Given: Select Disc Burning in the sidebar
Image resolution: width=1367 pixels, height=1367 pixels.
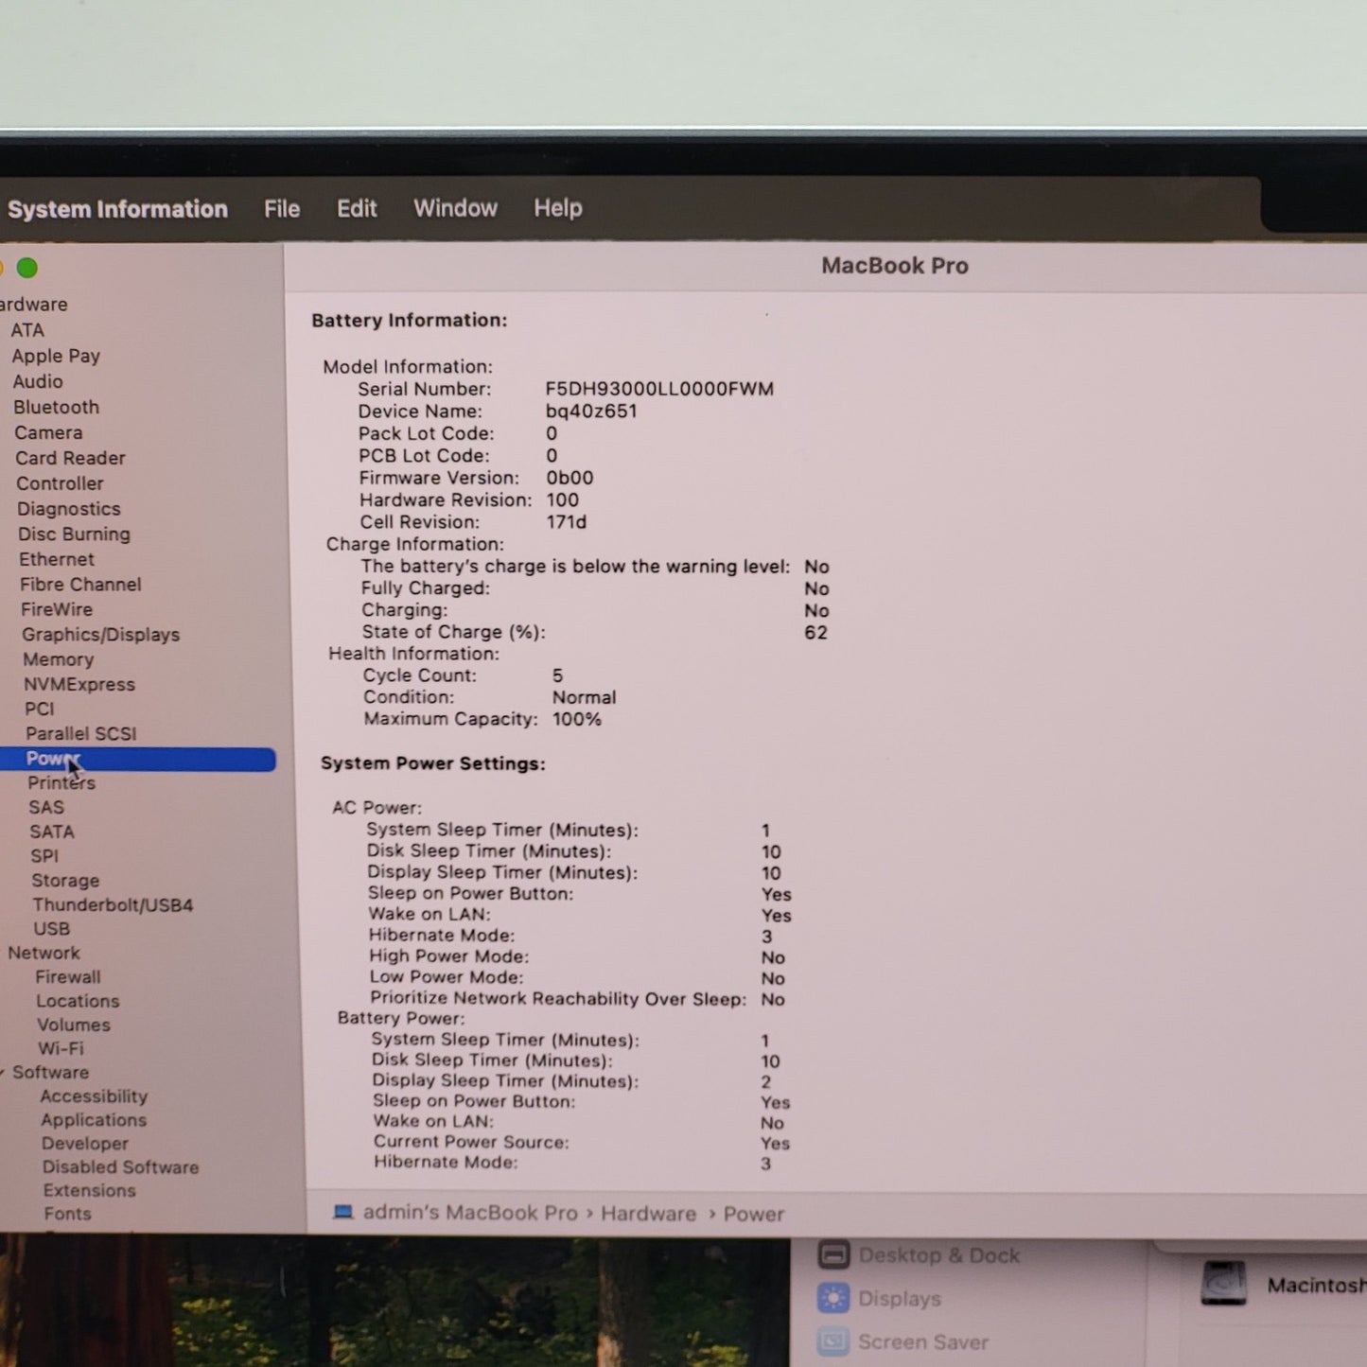Looking at the screenshot, I should (74, 535).
